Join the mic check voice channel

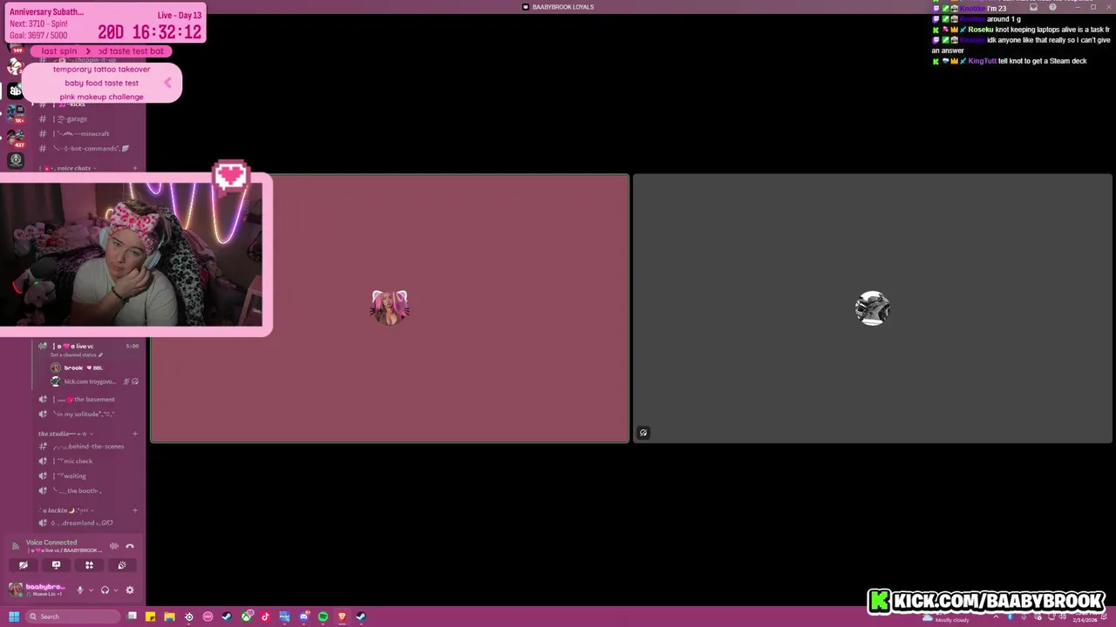87,461
